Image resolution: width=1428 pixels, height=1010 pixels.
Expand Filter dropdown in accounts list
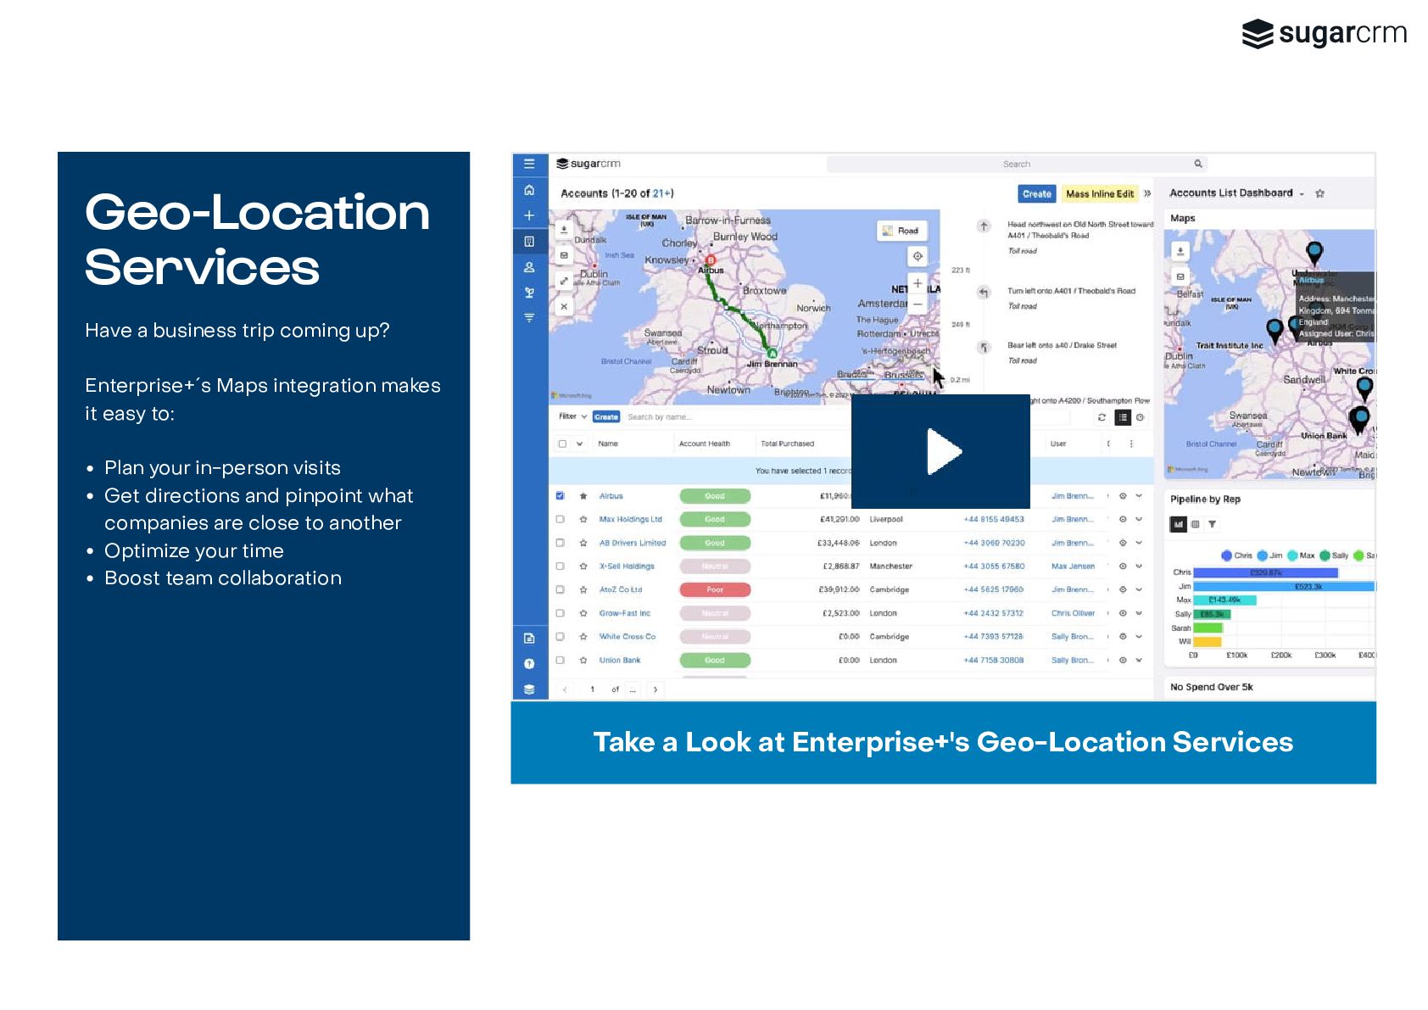pyautogui.click(x=573, y=416)
